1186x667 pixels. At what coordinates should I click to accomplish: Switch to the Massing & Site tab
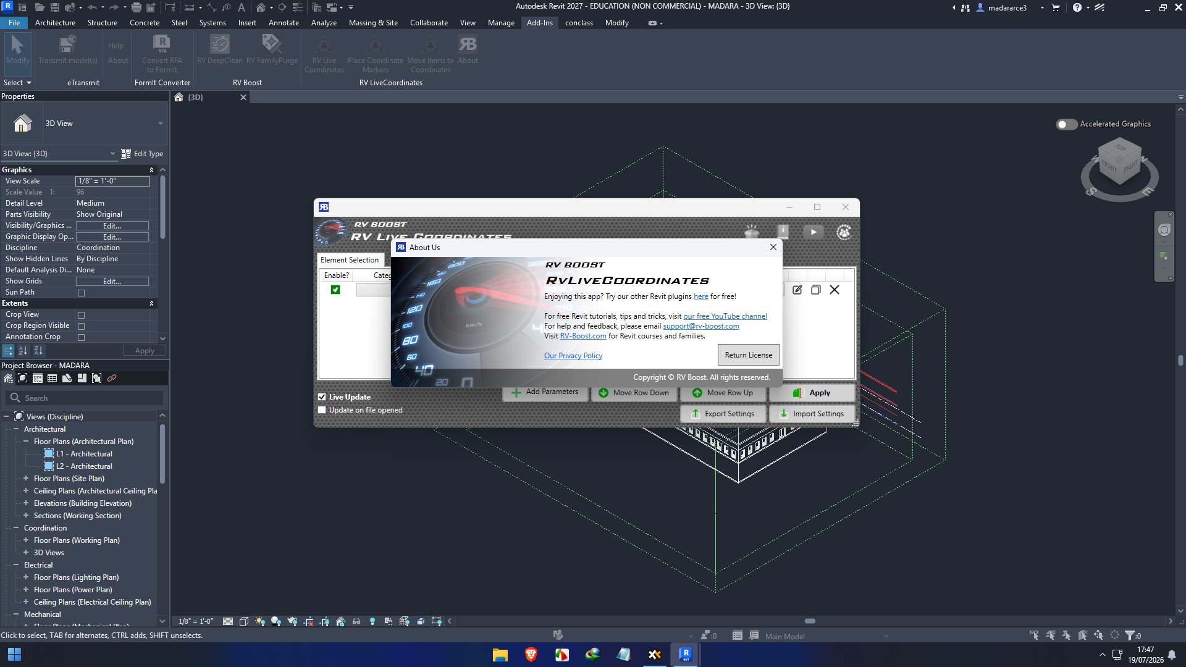point(373,23)
